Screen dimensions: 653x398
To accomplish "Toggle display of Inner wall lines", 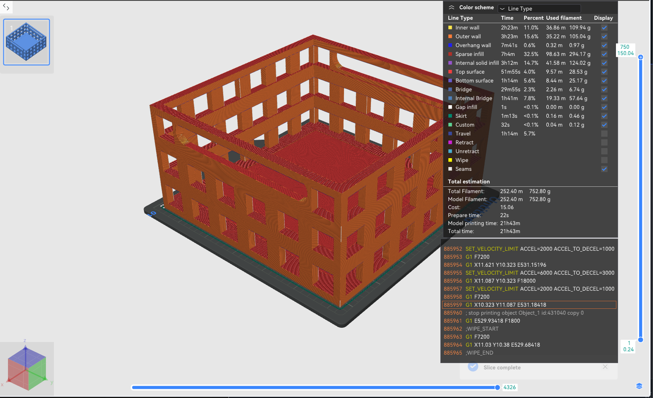I will 604,28.
